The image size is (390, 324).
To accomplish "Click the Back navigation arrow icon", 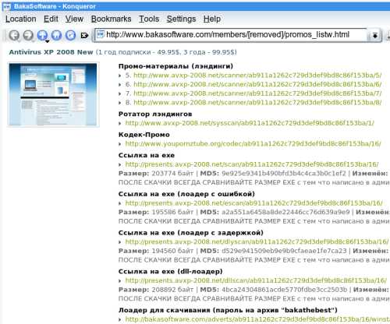I will 14,35.
